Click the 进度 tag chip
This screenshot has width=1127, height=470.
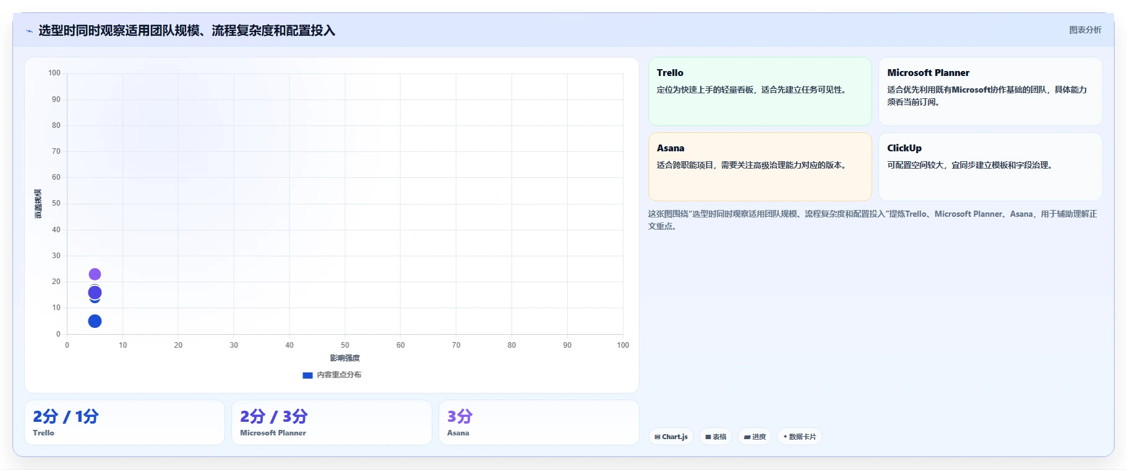[755, 437]
